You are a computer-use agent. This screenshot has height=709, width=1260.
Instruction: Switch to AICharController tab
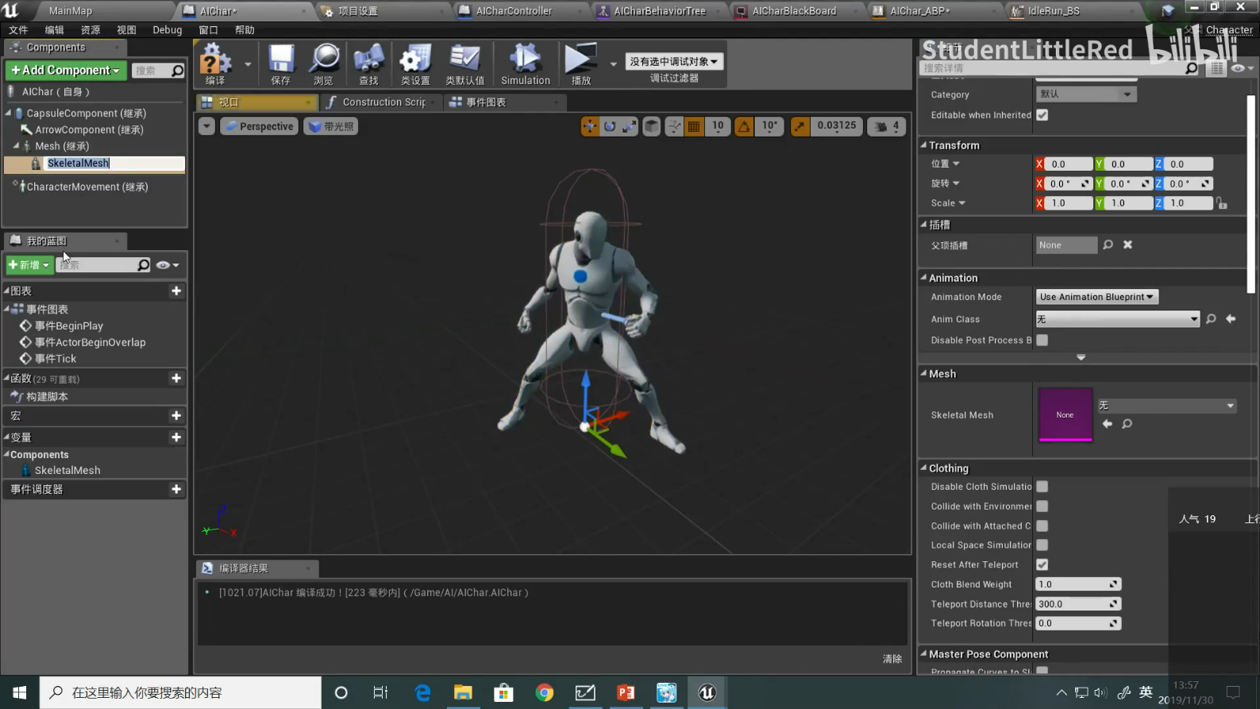(514, 11)
